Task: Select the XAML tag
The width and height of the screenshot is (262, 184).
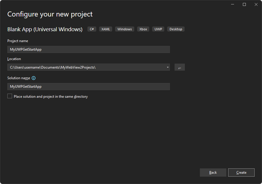Action: click(105, 29)
